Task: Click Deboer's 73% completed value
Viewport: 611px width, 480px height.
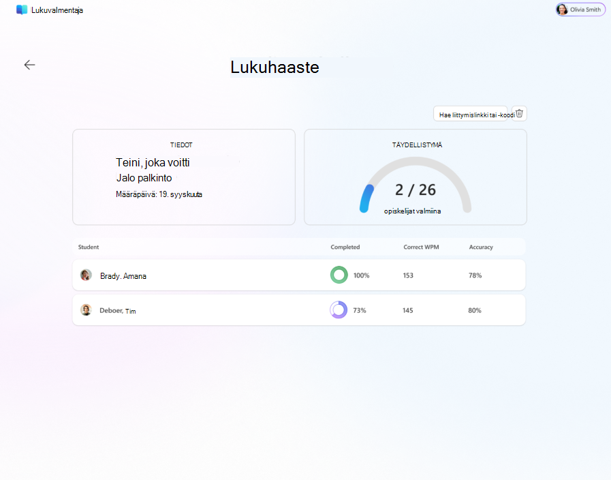Action: [x=360, y=310]
